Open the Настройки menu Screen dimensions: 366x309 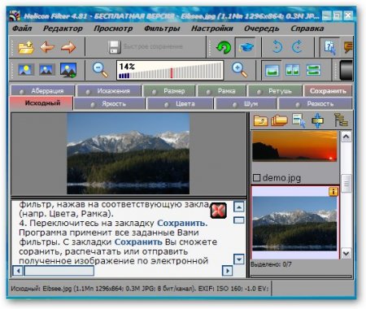[212, 28]
